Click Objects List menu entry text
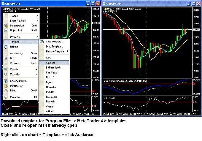This screenshot has width=202, height=141. pyautogui.click(x=16, y=30)
